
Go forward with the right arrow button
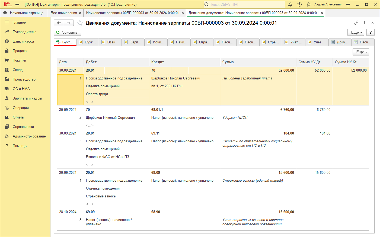point(69,23)
